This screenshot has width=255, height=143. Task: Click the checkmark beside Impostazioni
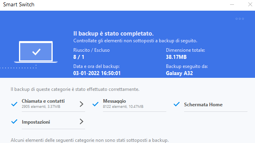(14, 121)
